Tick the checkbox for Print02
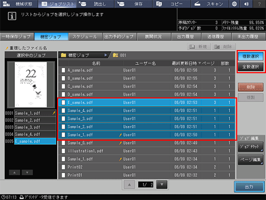 coord(63,167)
